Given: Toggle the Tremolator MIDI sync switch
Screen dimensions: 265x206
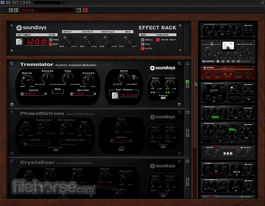Looking at the screenshot, I should coord(134,78).
